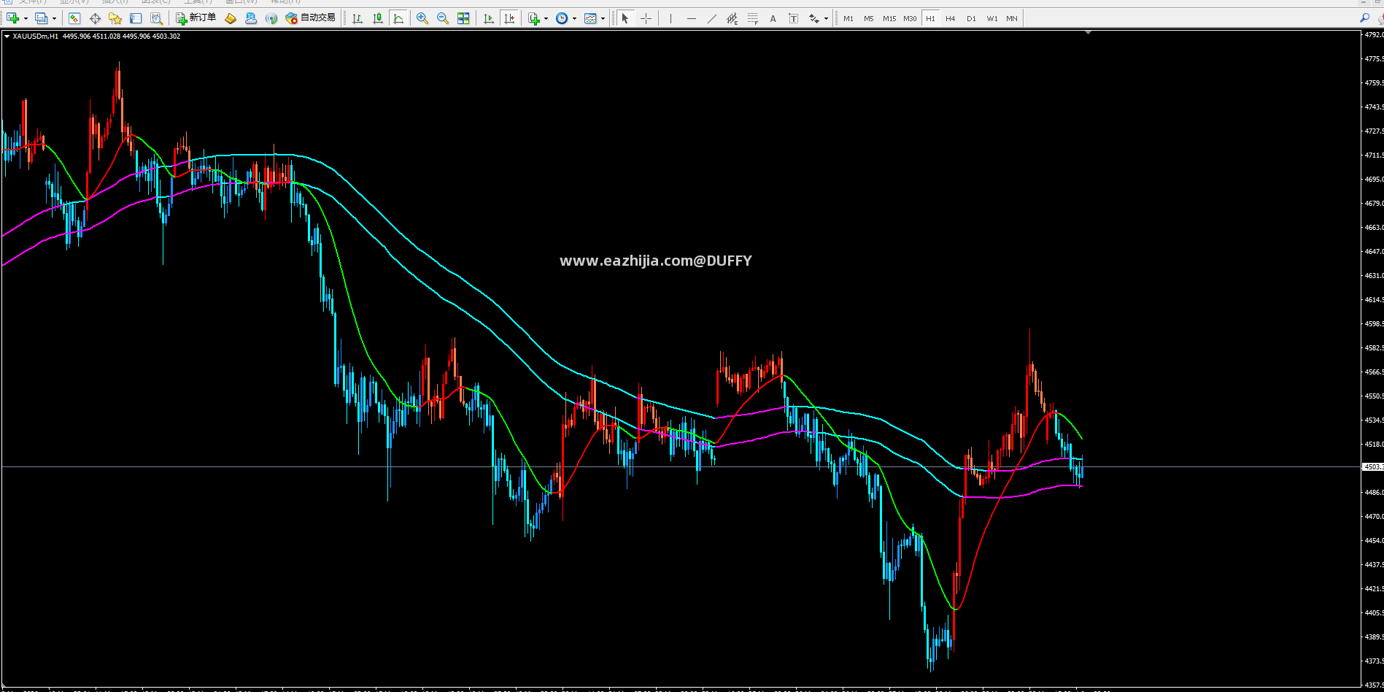
Task: Switch chart to MN timeframe
Action: [x=1012, y=18]
